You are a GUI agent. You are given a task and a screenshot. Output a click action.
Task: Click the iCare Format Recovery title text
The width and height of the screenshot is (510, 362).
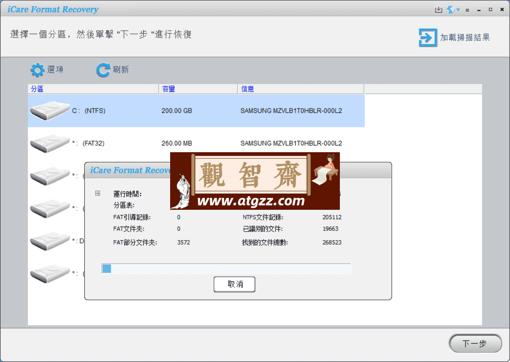click(x=53, y=9)
